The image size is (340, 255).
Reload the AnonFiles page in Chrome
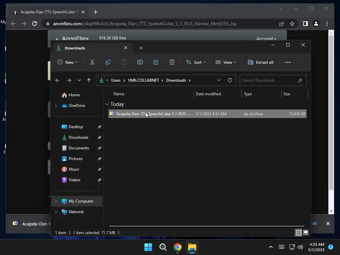(35, 24)
